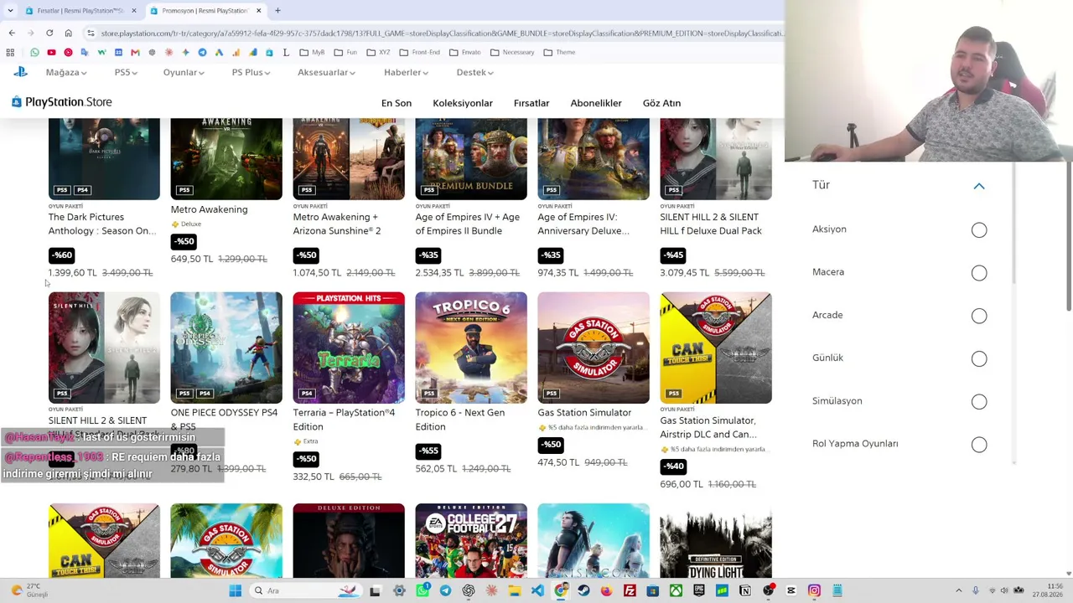Open the Telegram bookmark icon
1073x603 pixels.
click(x=202, y=52)
